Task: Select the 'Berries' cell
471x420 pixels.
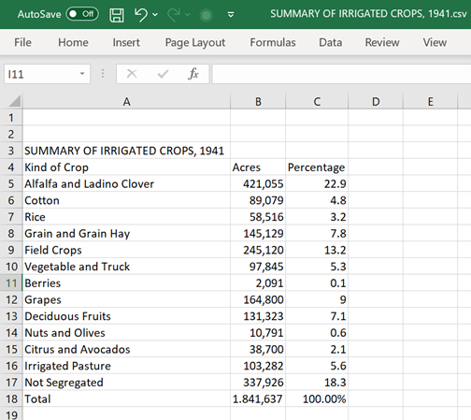Action: 126,283
